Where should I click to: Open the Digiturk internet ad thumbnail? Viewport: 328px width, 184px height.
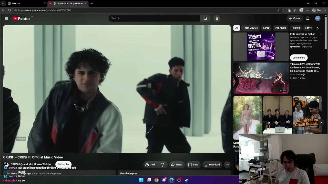[261, 47]
